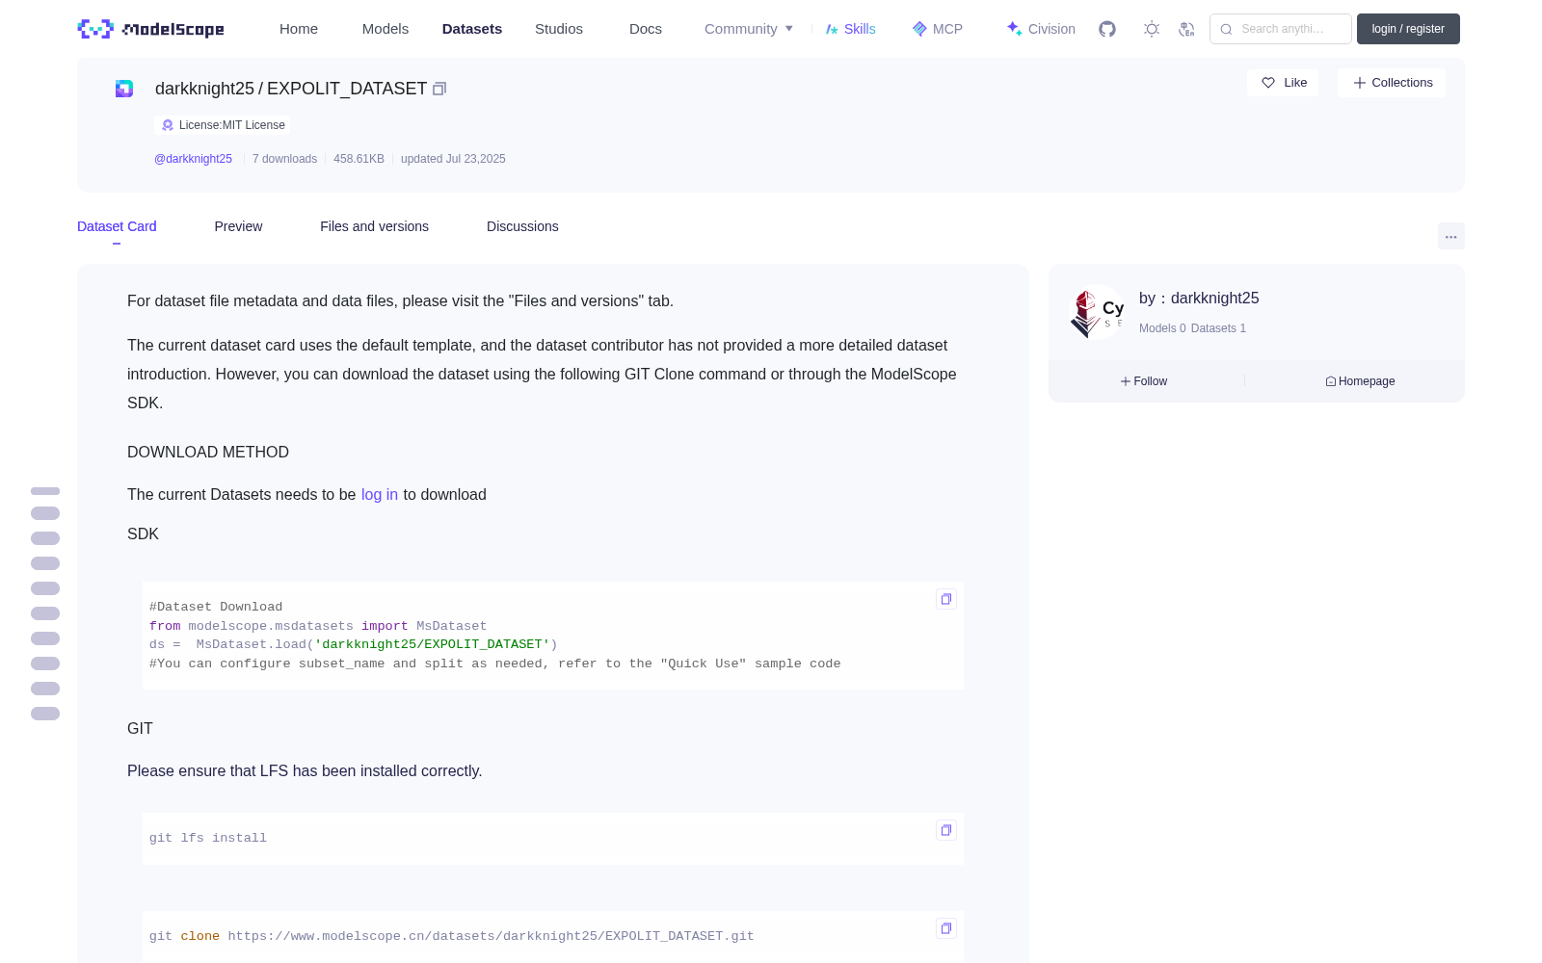Click the git clone URL code line
This screenshot has width=1542, height=963.
point(452,936)
